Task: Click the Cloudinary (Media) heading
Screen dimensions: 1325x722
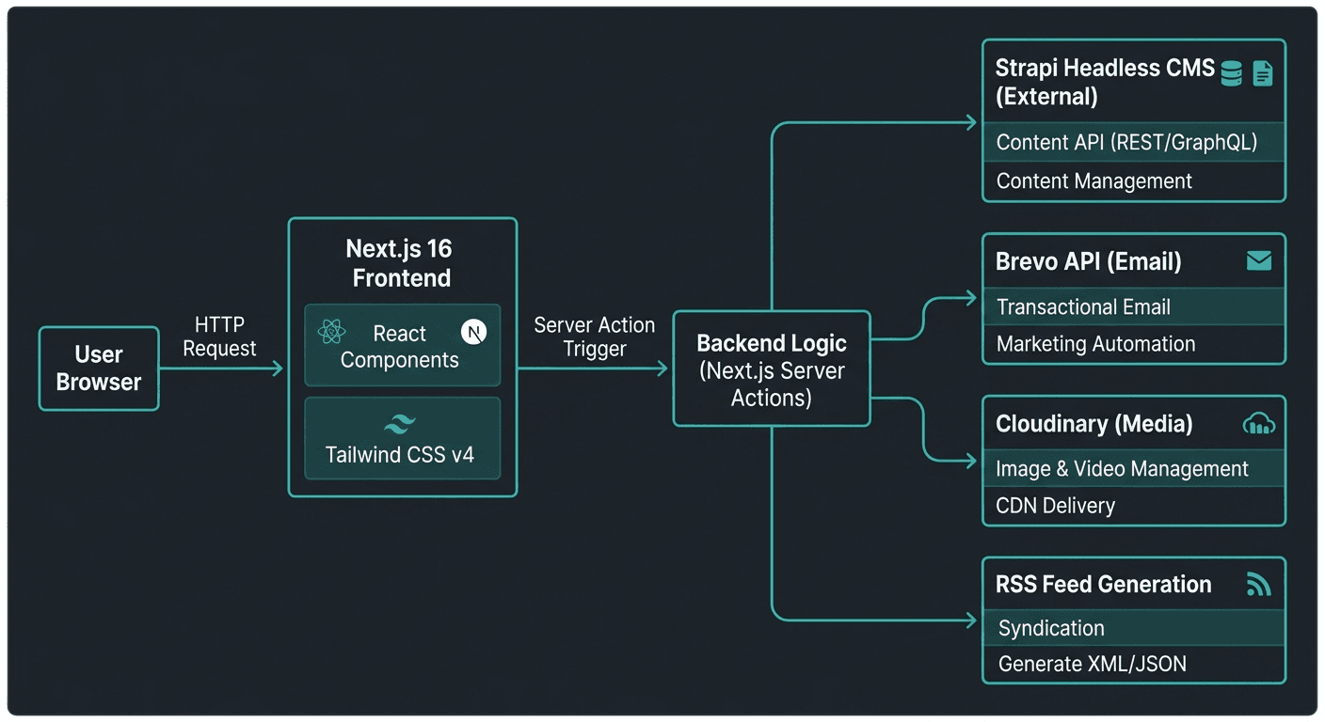Action: coord(1094,424)
